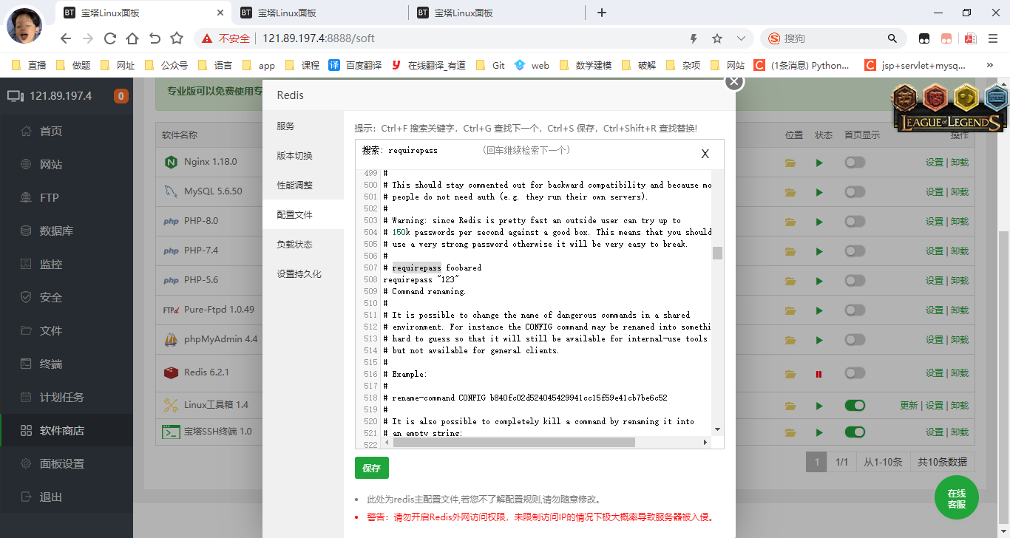The height and width of the screenshot is (538, 1010).
Task: Open new browser tab with plus icon
Action: 602,13
